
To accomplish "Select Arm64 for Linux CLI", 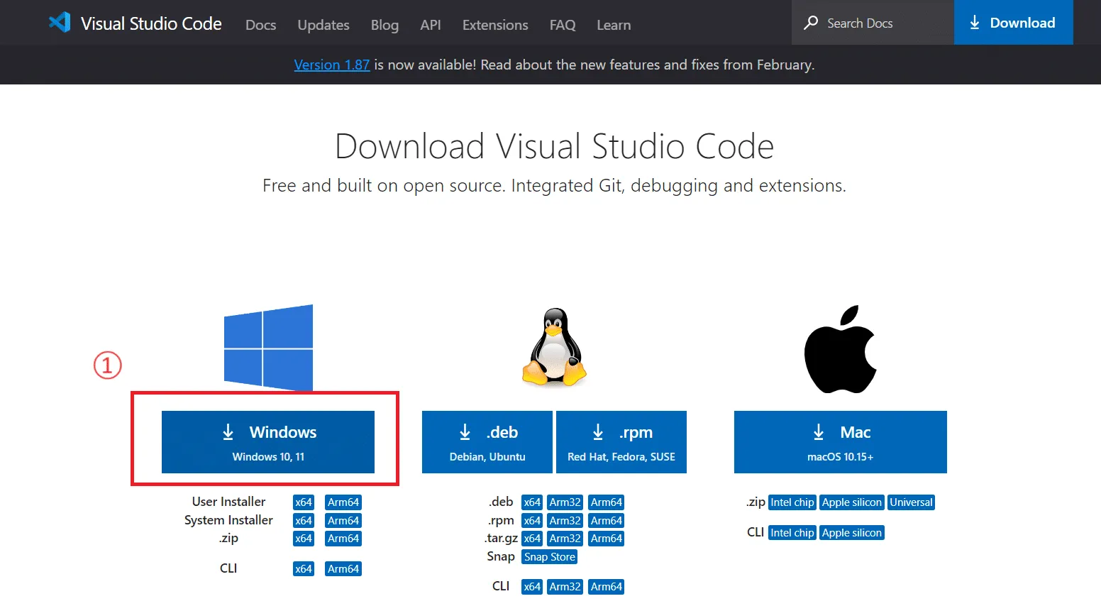I will coord(607,587).
